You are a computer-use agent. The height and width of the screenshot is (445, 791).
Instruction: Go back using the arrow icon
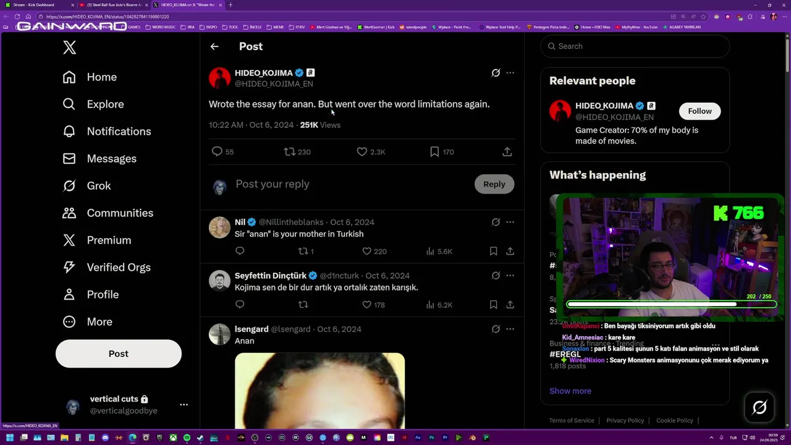(x=214, y=46)
